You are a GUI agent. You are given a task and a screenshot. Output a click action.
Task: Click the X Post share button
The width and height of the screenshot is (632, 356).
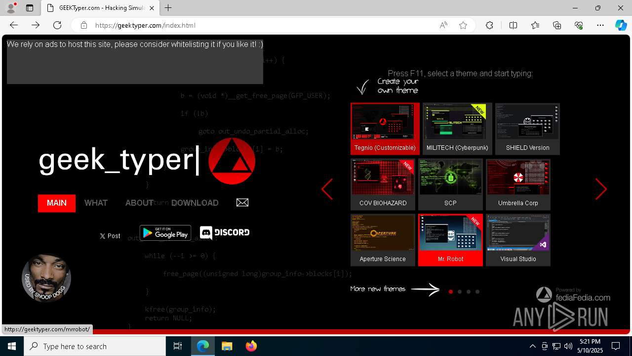pos(110,236)
